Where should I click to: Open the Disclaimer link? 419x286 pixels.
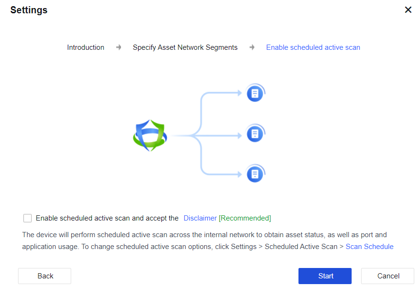(200, 218)
